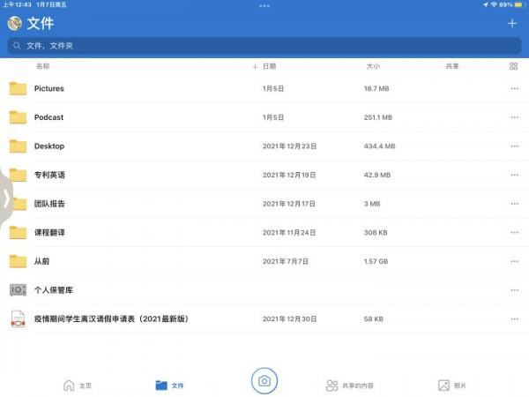Screen dimensions: 529x397
Task: Open the Podcast folder icon
Action: click(x=18, y=117)
